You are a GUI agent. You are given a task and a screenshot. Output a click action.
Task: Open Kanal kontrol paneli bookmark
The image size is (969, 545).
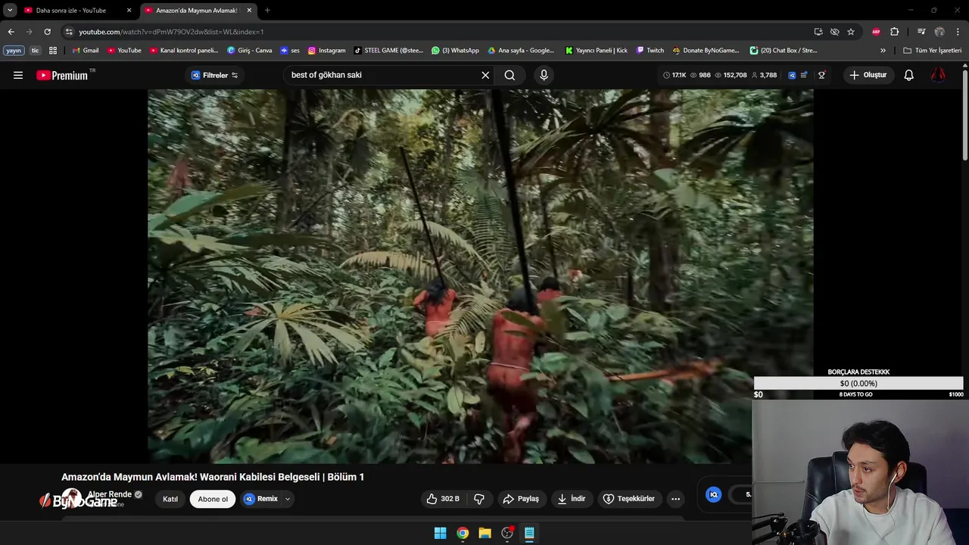tap(184, 51)
